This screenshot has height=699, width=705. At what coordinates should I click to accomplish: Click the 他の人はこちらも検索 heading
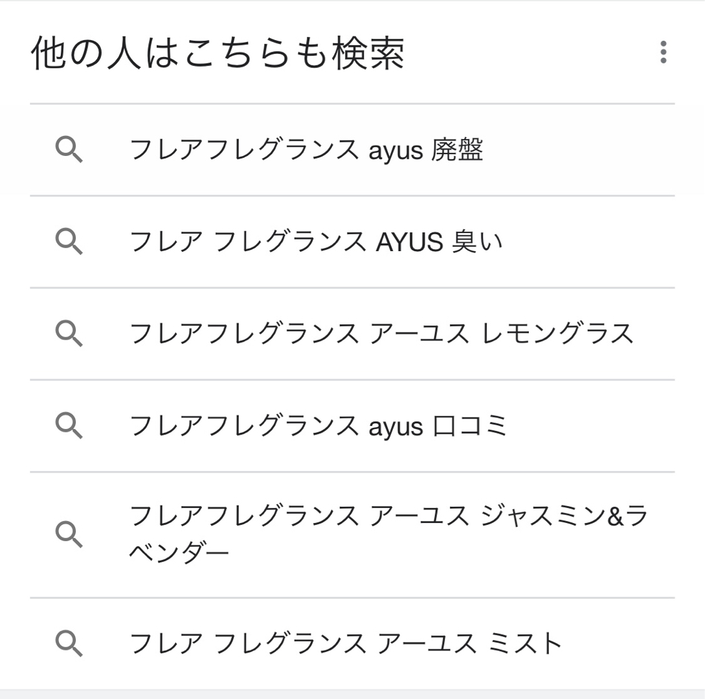(218, 53)
